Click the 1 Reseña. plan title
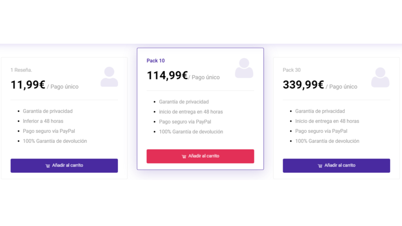The width and height of the screenshot is (402, 226). (x=21, y=70)
